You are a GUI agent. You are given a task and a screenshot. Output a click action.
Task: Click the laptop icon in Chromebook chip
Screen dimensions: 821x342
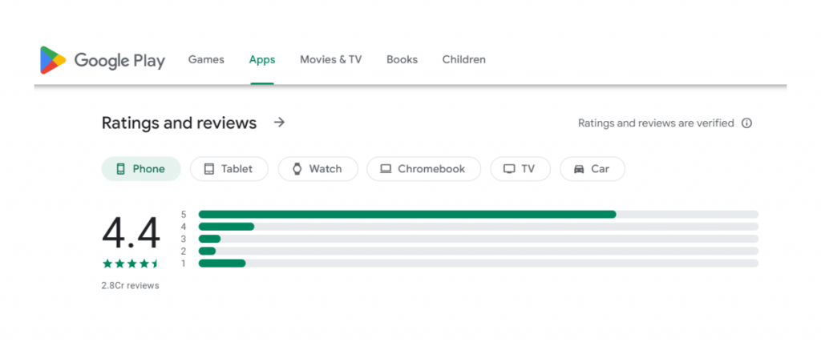pyautogui.click(x=386, y=169)
